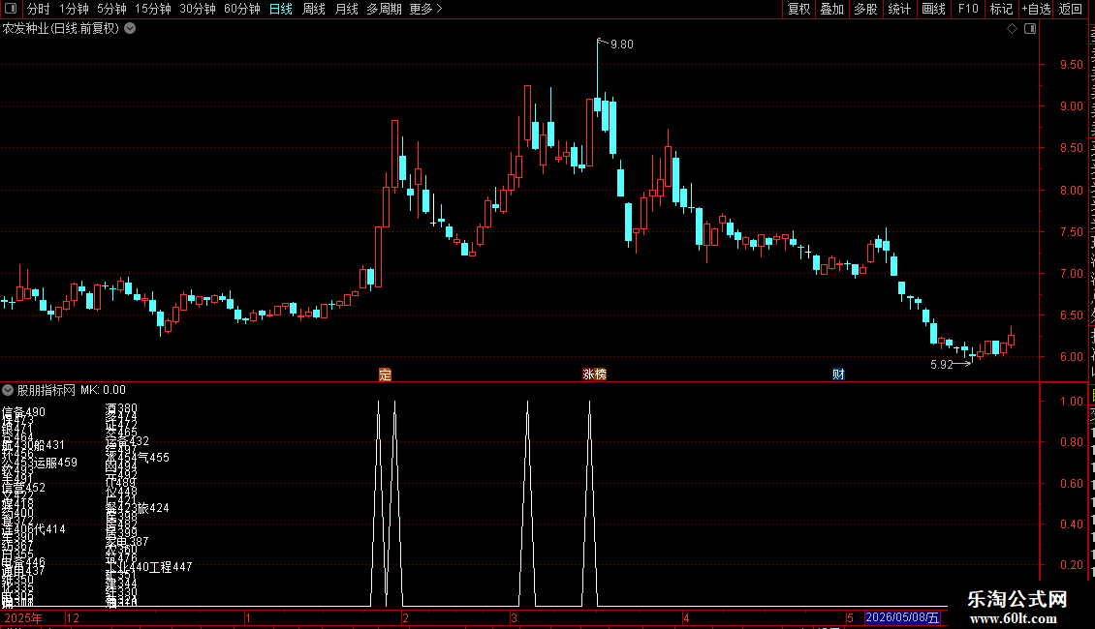Screen dimensions: 1095x629
Task: Click the 返回 back button
Action: (1071, 9)
